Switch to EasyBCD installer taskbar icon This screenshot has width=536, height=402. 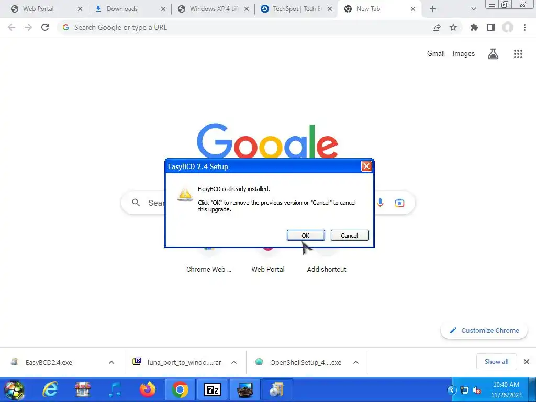click(277, 389)
